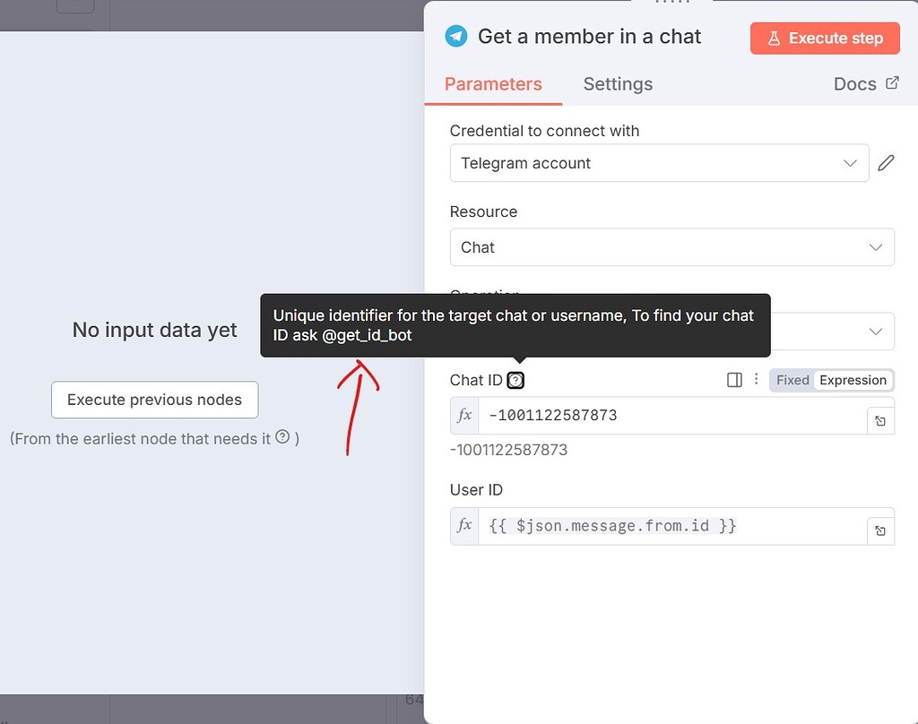918x724 pixels.
Task: Click the fx icon on the Chat ID field
Action: pyautogui.click(x=463, y=415)
